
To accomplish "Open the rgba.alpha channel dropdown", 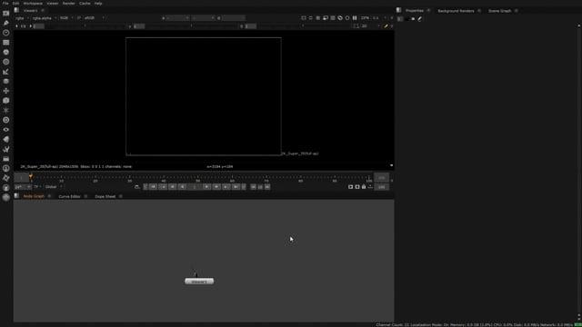I will click(x=44, y=18).
